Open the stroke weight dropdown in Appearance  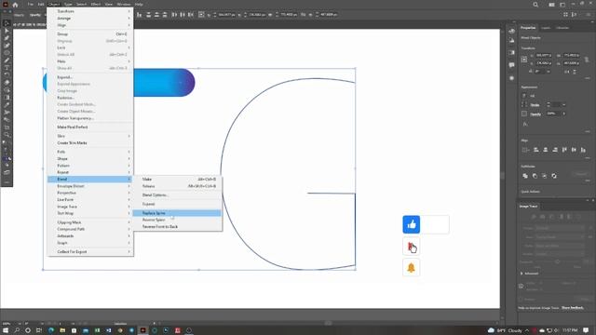(563, 105)
